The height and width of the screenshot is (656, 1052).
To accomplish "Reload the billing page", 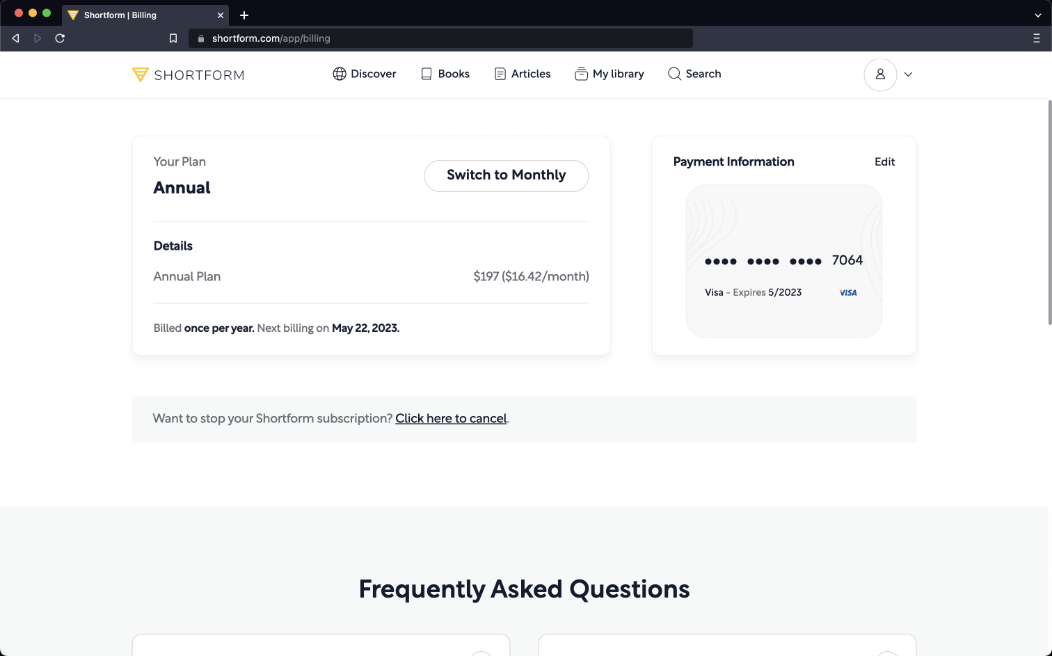I will [x=60, y=38].
